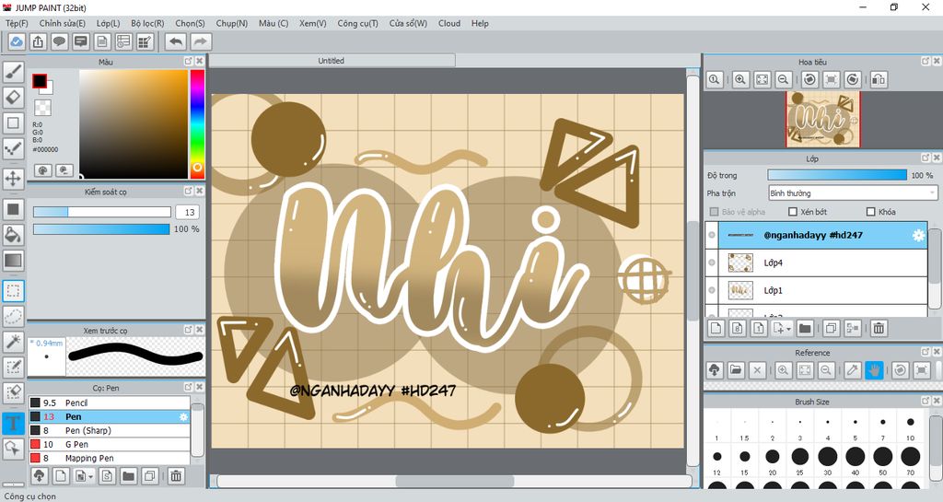This screenshot has width=943, height=502.
Task: Select the G Pen brush
Action: (x=110, y=444)
